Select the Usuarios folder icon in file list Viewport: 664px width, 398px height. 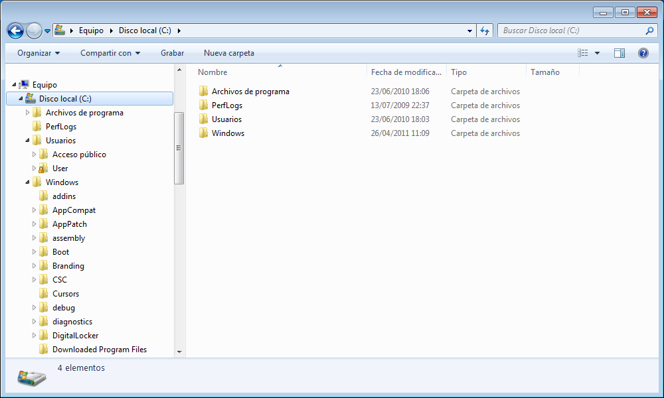coord(204,119)
